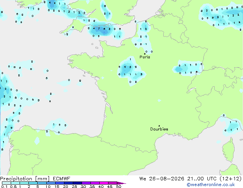Click the legend label '0.1'

4,186
